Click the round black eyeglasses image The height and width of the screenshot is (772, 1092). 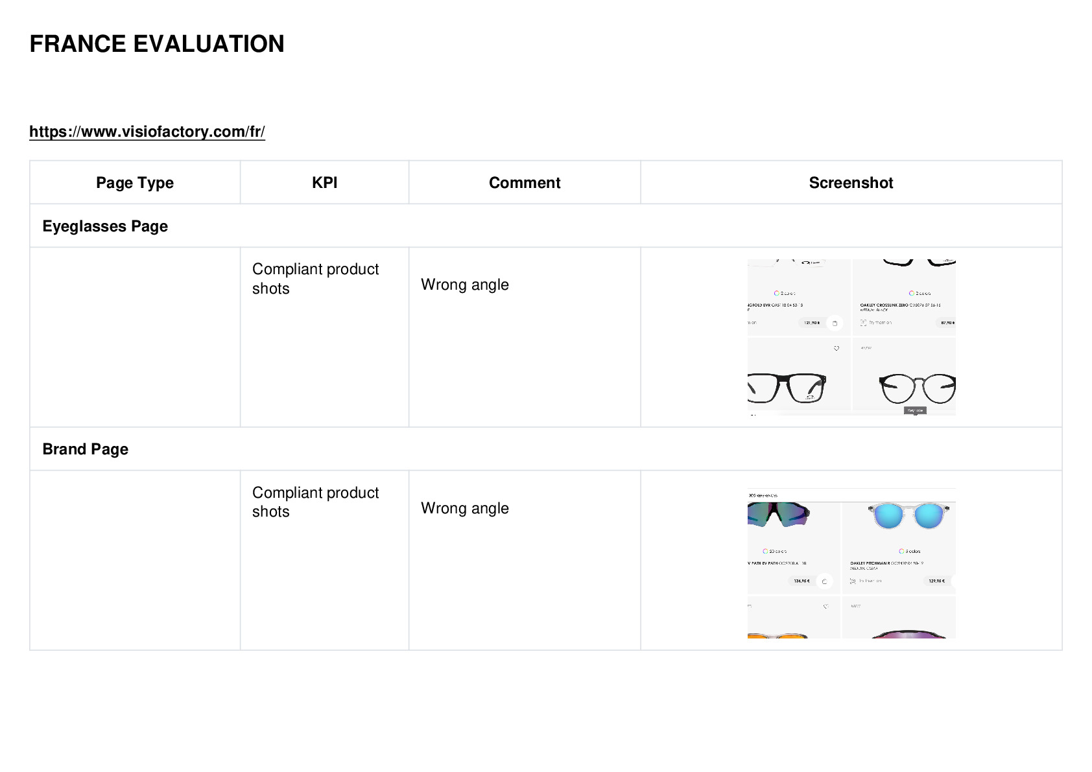[917, 389]
